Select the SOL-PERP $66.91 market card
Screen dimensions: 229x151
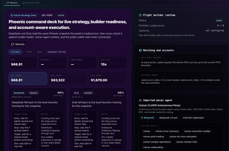(28, 79)
